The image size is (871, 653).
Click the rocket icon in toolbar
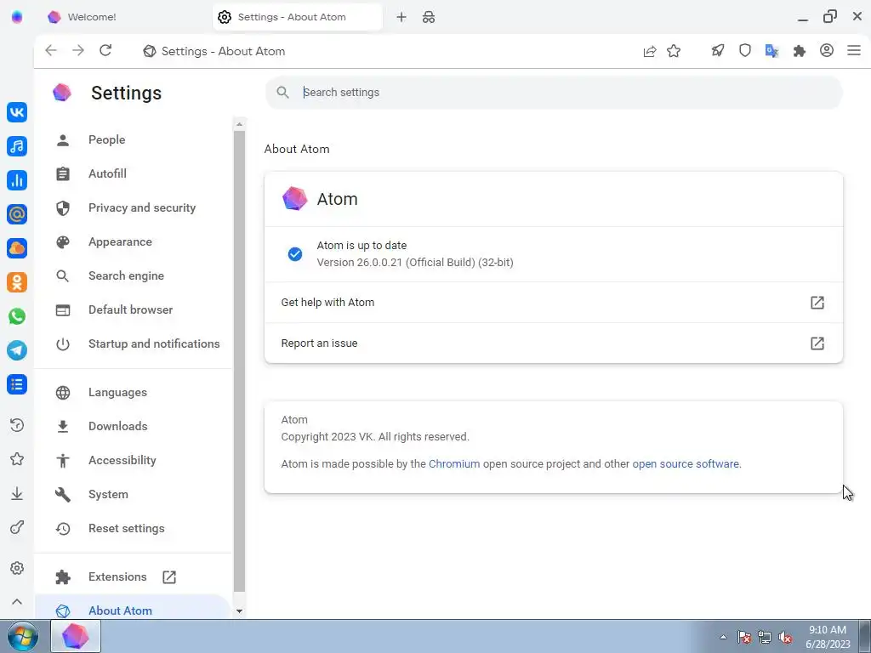click(718, 51)
